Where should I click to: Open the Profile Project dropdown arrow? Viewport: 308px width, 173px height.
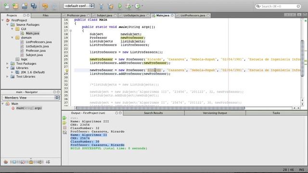142,6
